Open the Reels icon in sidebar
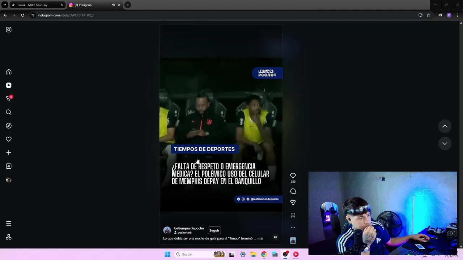This screenshot has width=463, height=260. pyautogui.click(x=9, y=85)
